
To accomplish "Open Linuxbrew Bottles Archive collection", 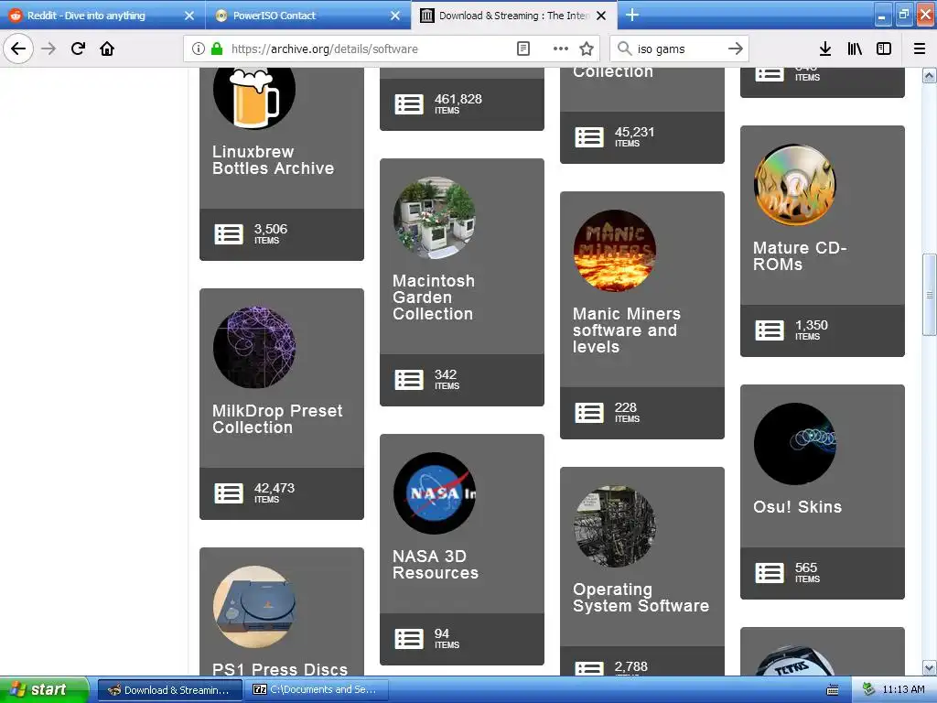I will [273, 160].
